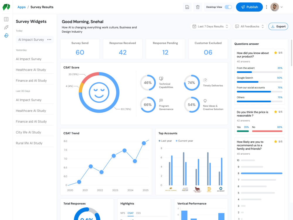
Task: Click the Response Pending value 12
Action: (165, 53)
